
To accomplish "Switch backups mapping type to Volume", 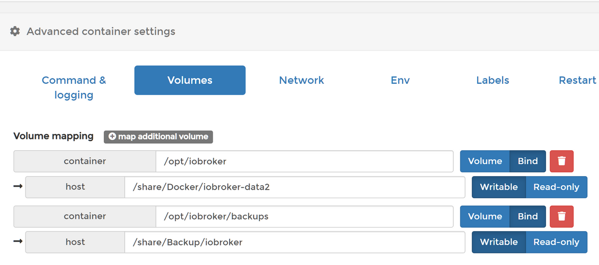I will [485, 217].
